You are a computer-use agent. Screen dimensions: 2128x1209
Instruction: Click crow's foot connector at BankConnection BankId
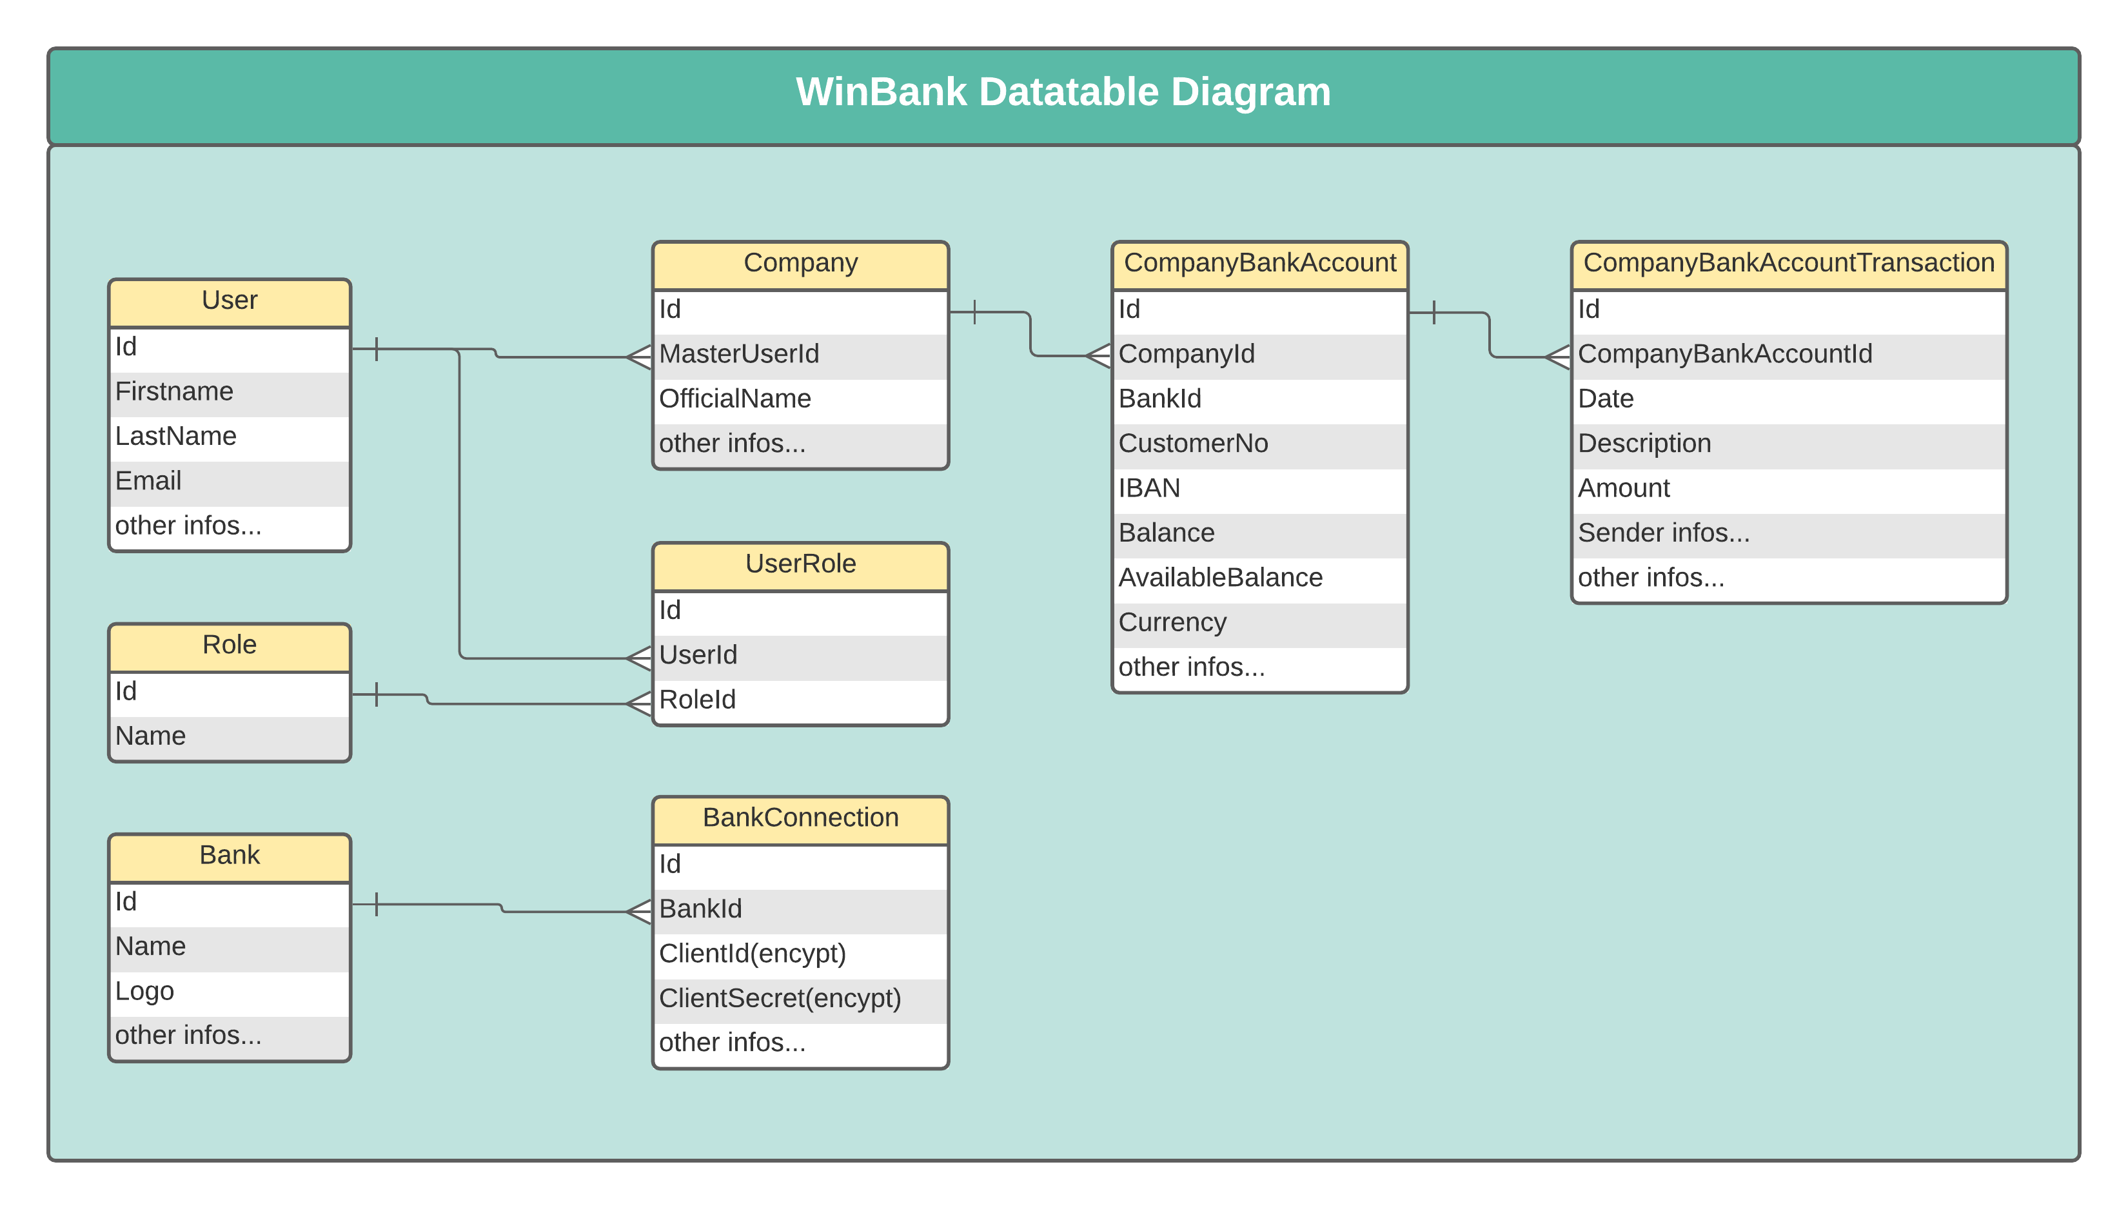(x=639, y=912)
